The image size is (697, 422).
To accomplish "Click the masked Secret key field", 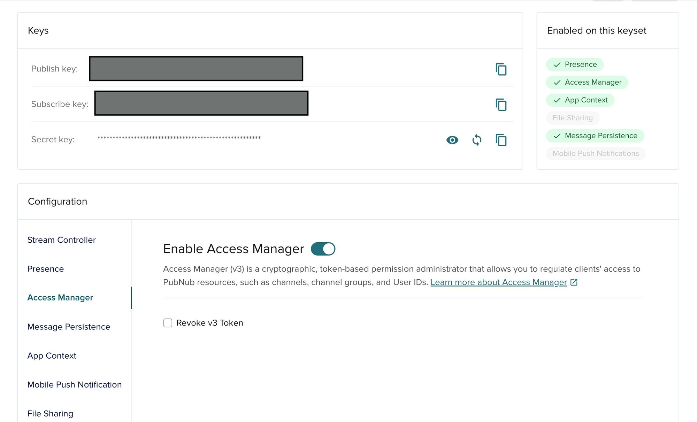I will tap(179, 139).
